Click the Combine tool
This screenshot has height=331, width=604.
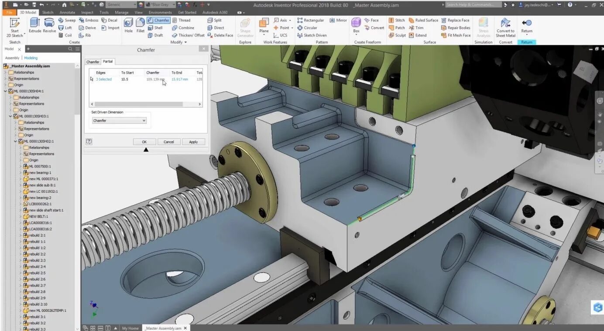(x=183, y=27)
